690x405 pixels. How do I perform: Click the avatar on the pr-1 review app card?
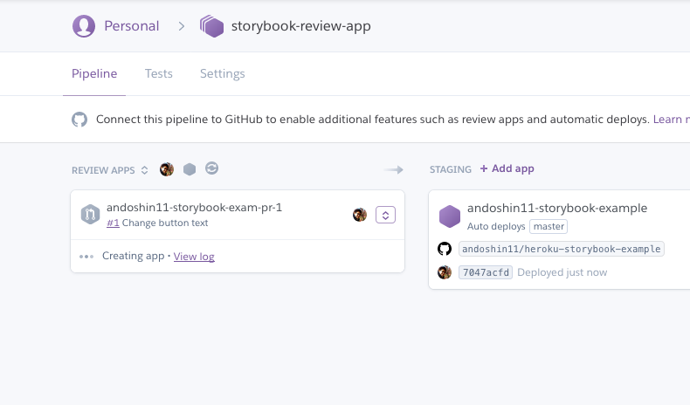(360, 215)
